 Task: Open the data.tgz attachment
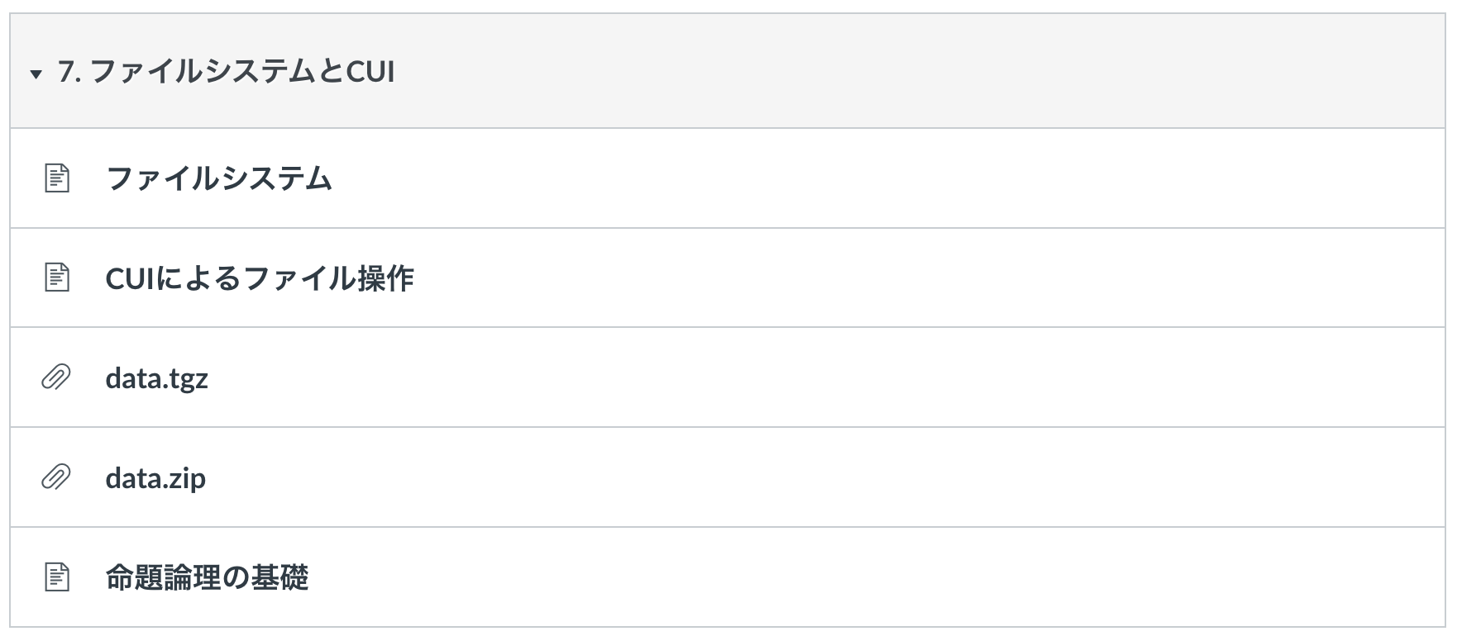[156, 378]
